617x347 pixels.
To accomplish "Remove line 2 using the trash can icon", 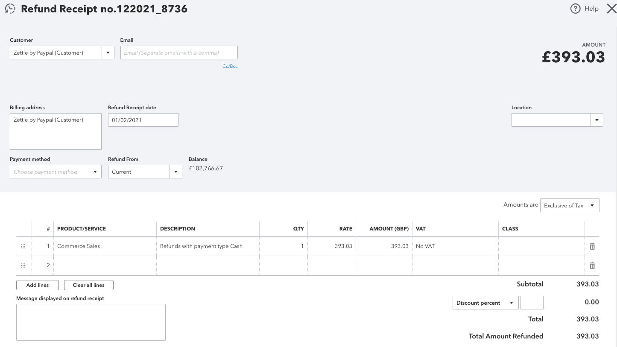I will (592, 265).
